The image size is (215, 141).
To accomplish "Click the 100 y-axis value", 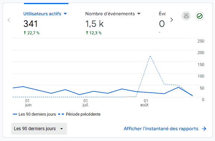I will point(201,76).
